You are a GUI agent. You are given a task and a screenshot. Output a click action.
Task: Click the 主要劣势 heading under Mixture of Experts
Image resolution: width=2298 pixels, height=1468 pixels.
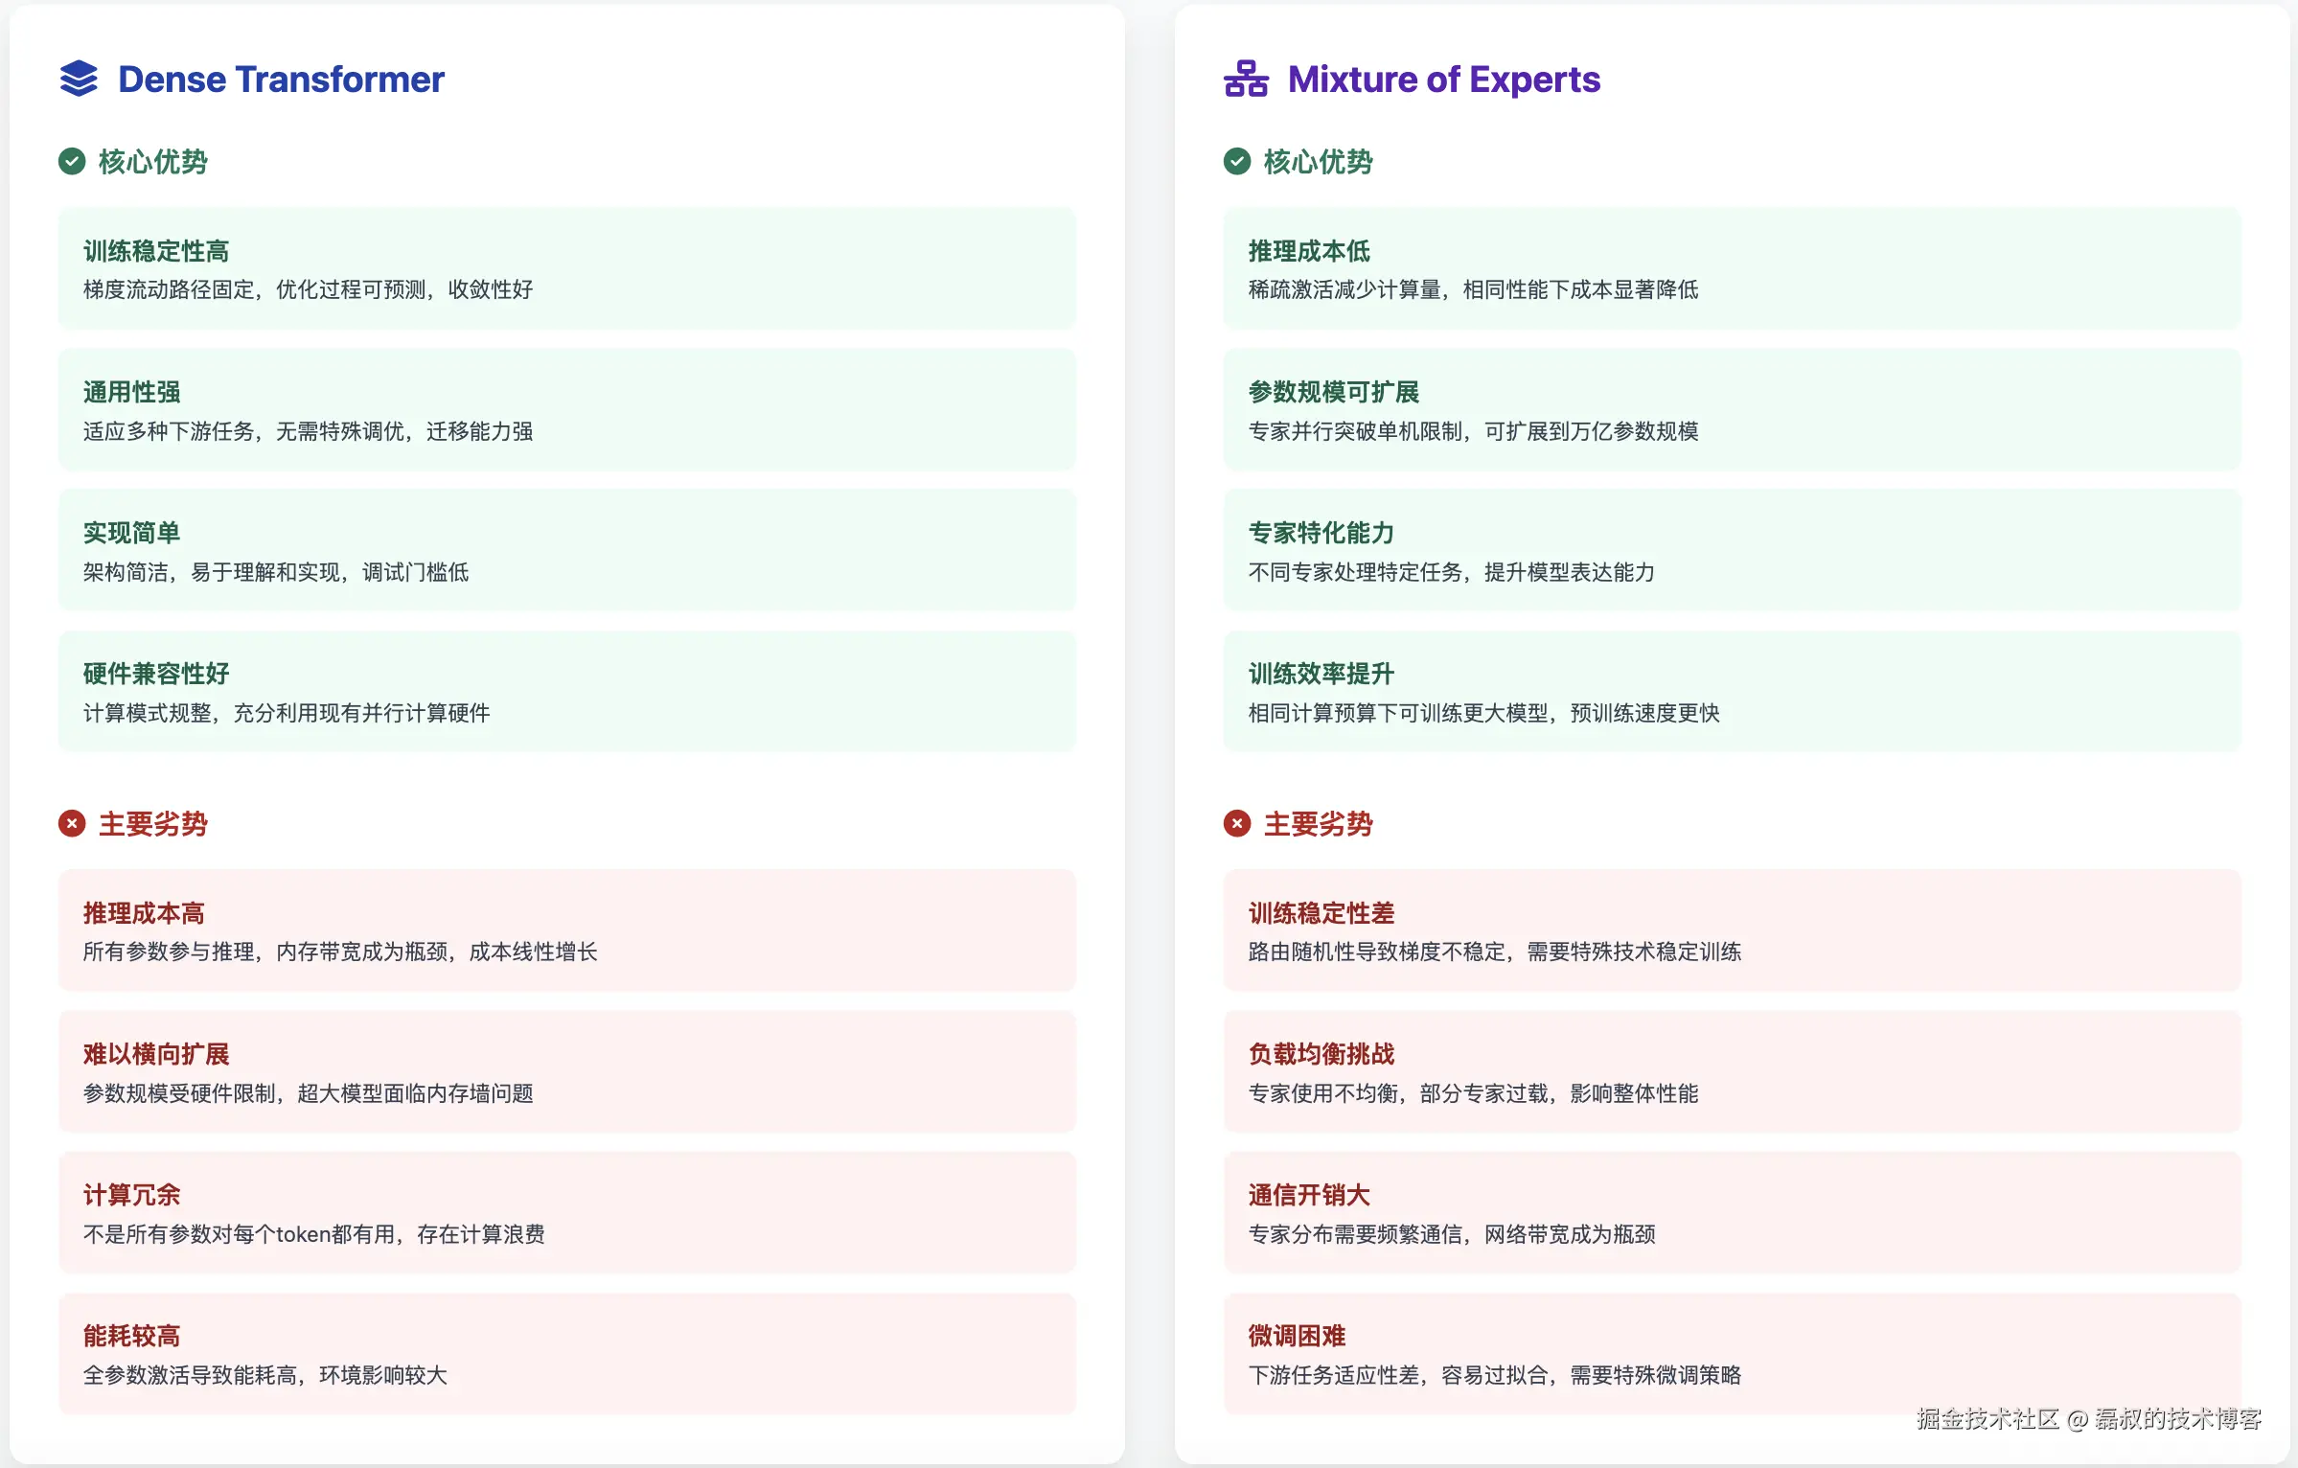pyautogui.click(x=1318, y=823)
